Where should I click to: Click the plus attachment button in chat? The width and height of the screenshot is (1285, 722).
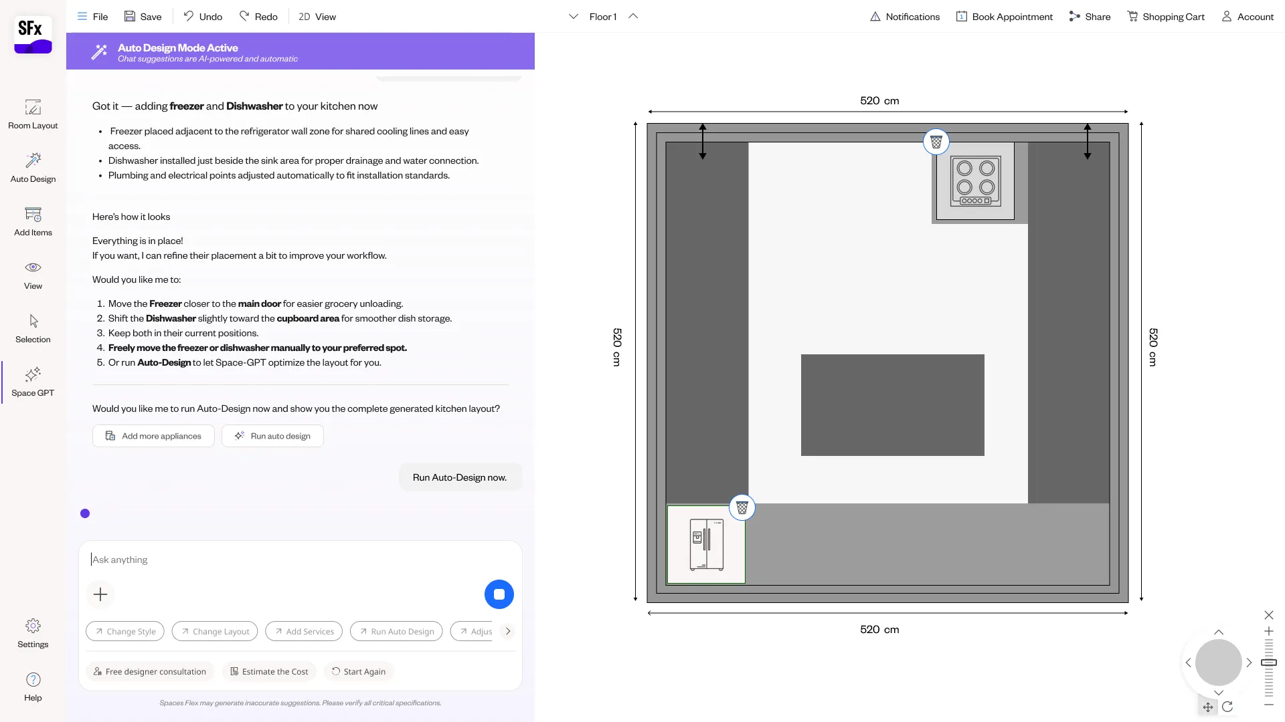[x=100, y=594]
